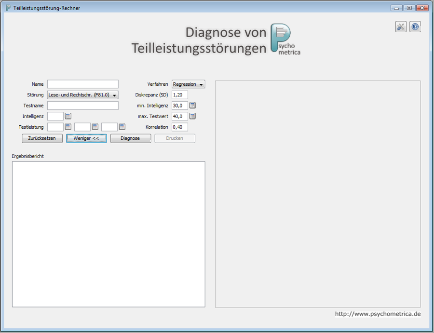Open calculator icon beside min. Intelligenz
The width and height of the screenshot is (434, 333).
(x=192, y=106)
